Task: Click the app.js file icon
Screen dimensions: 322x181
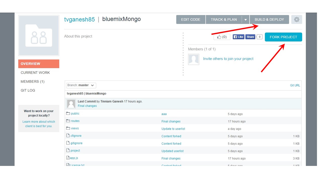Action: tap(68, 158)
